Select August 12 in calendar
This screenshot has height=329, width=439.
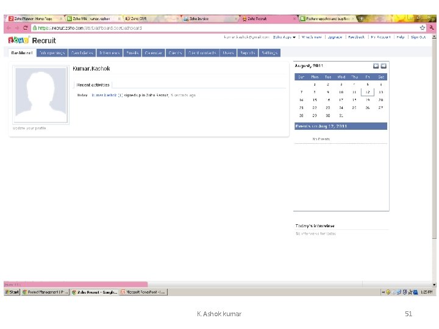tap(368, 92)
